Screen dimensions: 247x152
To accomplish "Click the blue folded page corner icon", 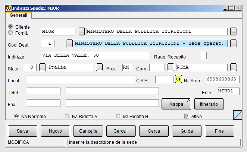I will click(x=238, y=115).
